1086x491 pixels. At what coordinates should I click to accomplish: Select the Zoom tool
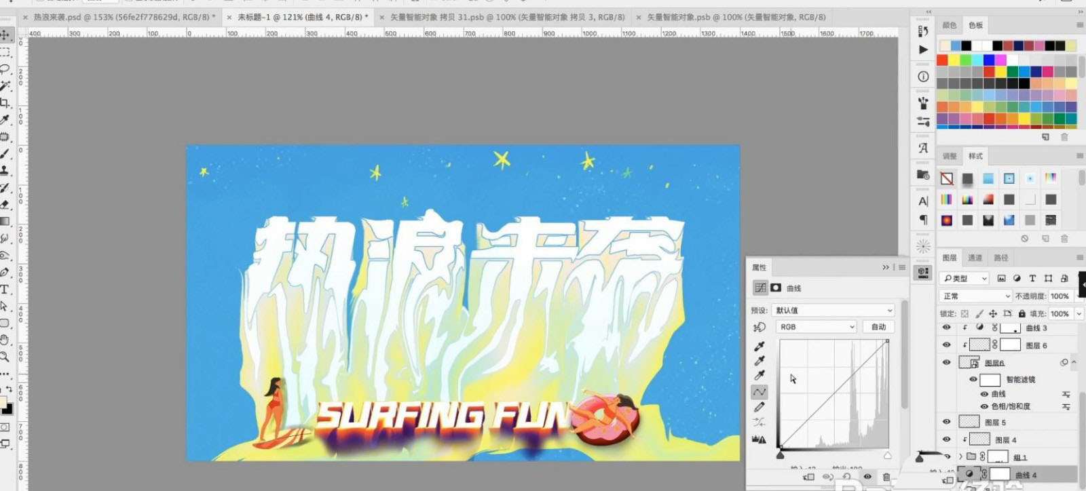point(5,356)
